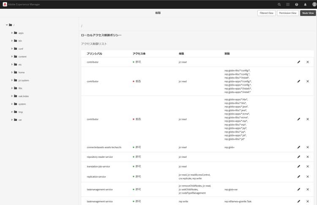The height and width of the screenshot is (205, 317).
Task: Expand the conf folder chevron
Action: [12, 48]
